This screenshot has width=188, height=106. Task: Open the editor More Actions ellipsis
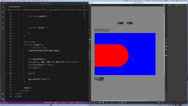point(87,7)
